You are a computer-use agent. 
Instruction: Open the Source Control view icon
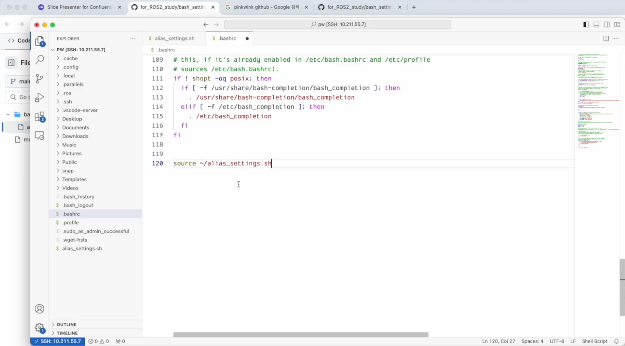point(39,79)
